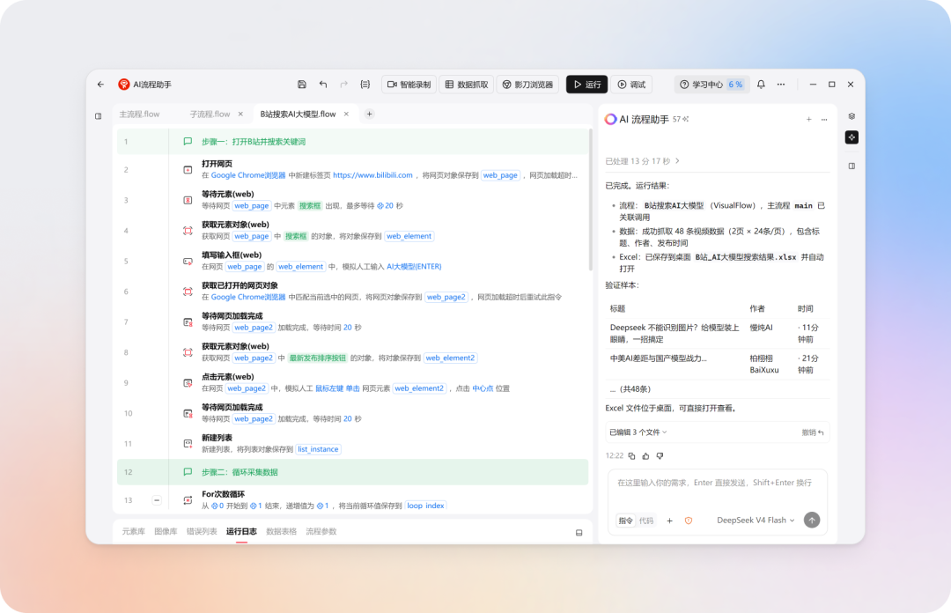The width and height of the screenshot is (951, 613).
Task: Select step 1 comment 打开B站并搜索关键词
Action: click(x=352, y=142)
